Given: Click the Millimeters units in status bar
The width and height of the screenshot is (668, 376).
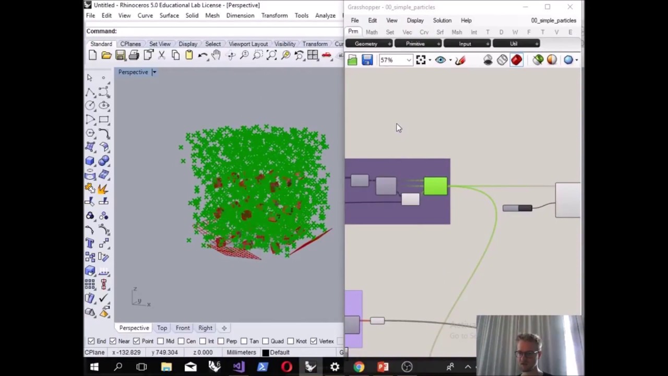Looking at the screenshot, I should (241, 352).
